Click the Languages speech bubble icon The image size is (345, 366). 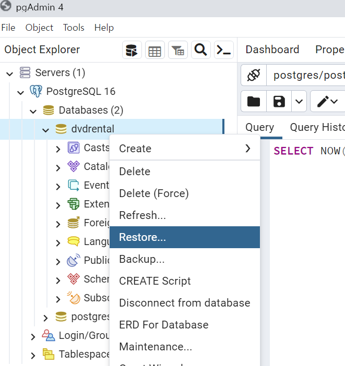pos(74,241)
